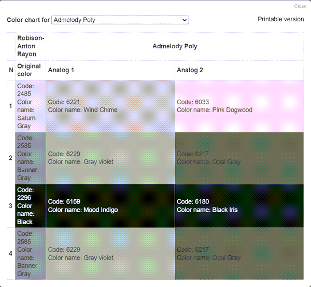
Task: Click the N column header
Action: click(11, 70)
